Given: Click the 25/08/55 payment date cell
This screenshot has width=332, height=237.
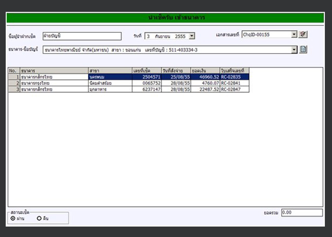Looking at the screenshot, I should tap(176, 77).
